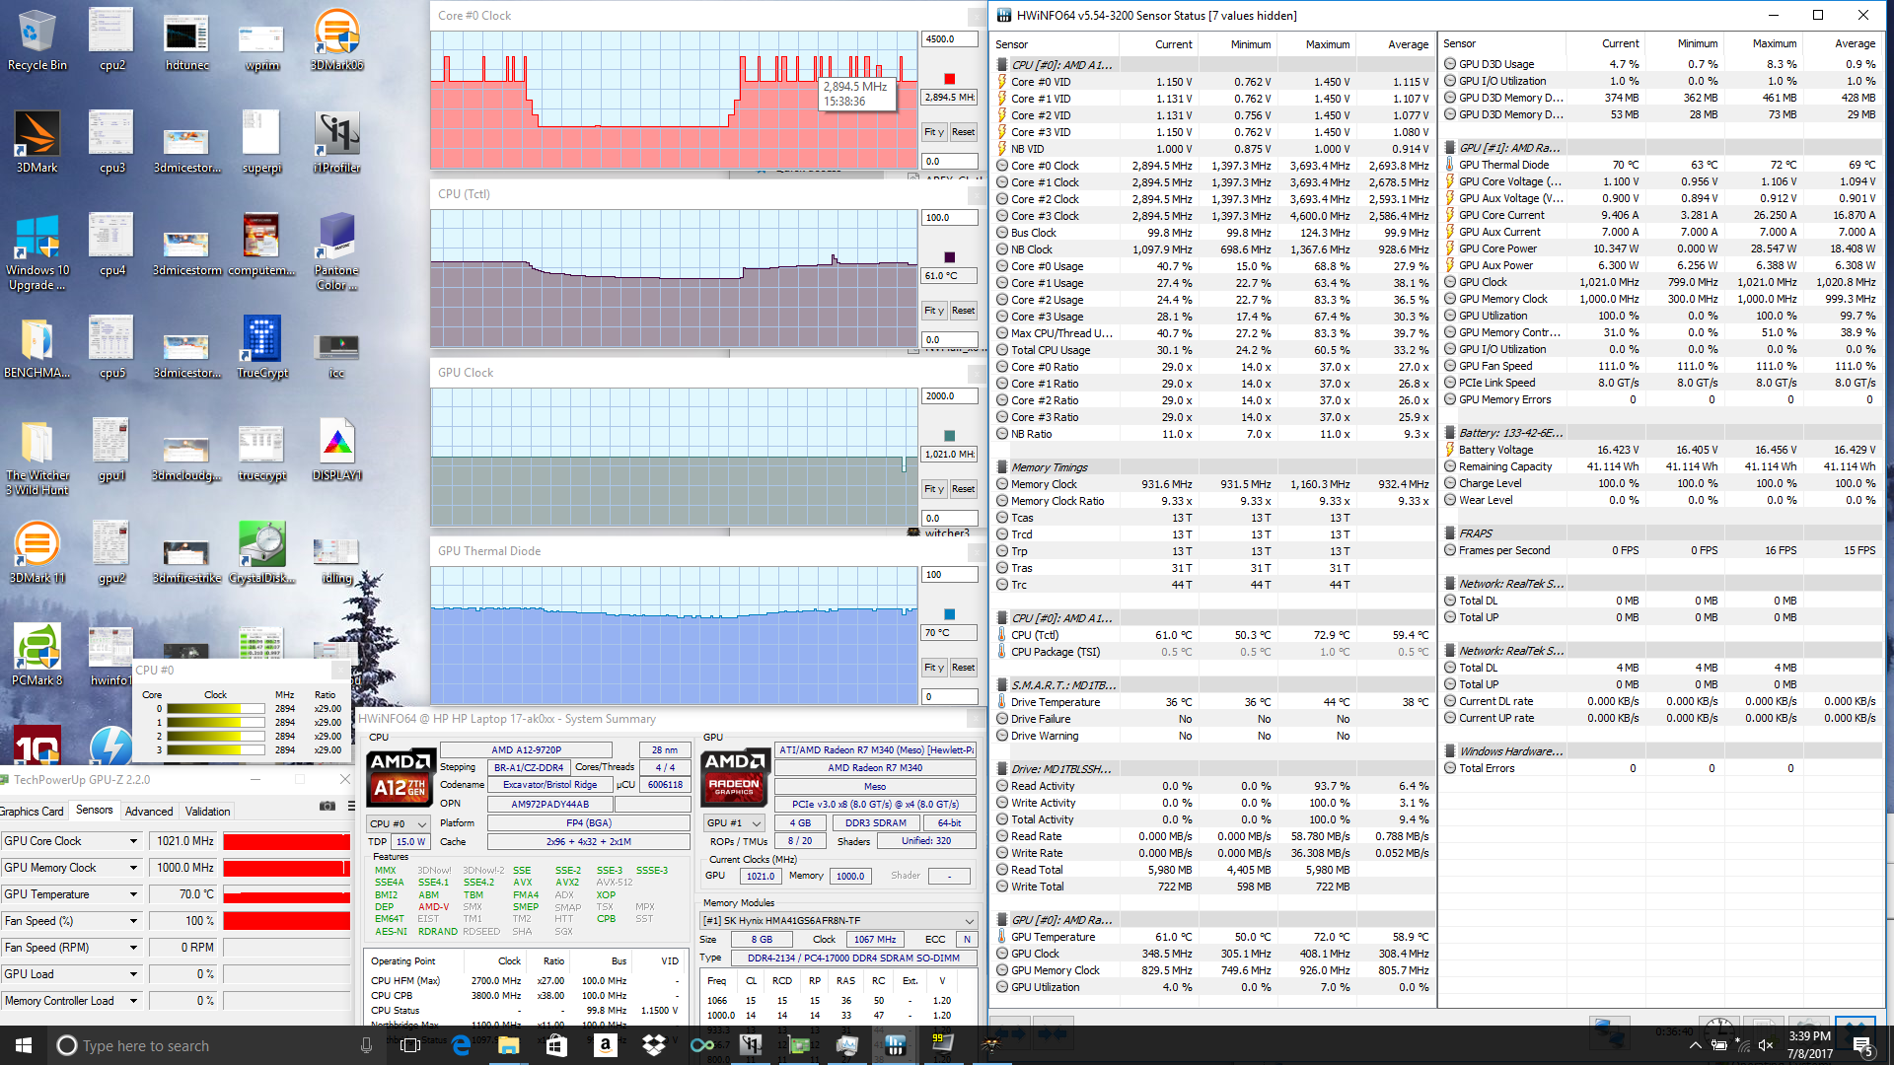Image resolution: width=1894 pixels, height=1065 pixels.
Task: Select Frames per Second sensor row
Action: click(x=1661, y=550)
